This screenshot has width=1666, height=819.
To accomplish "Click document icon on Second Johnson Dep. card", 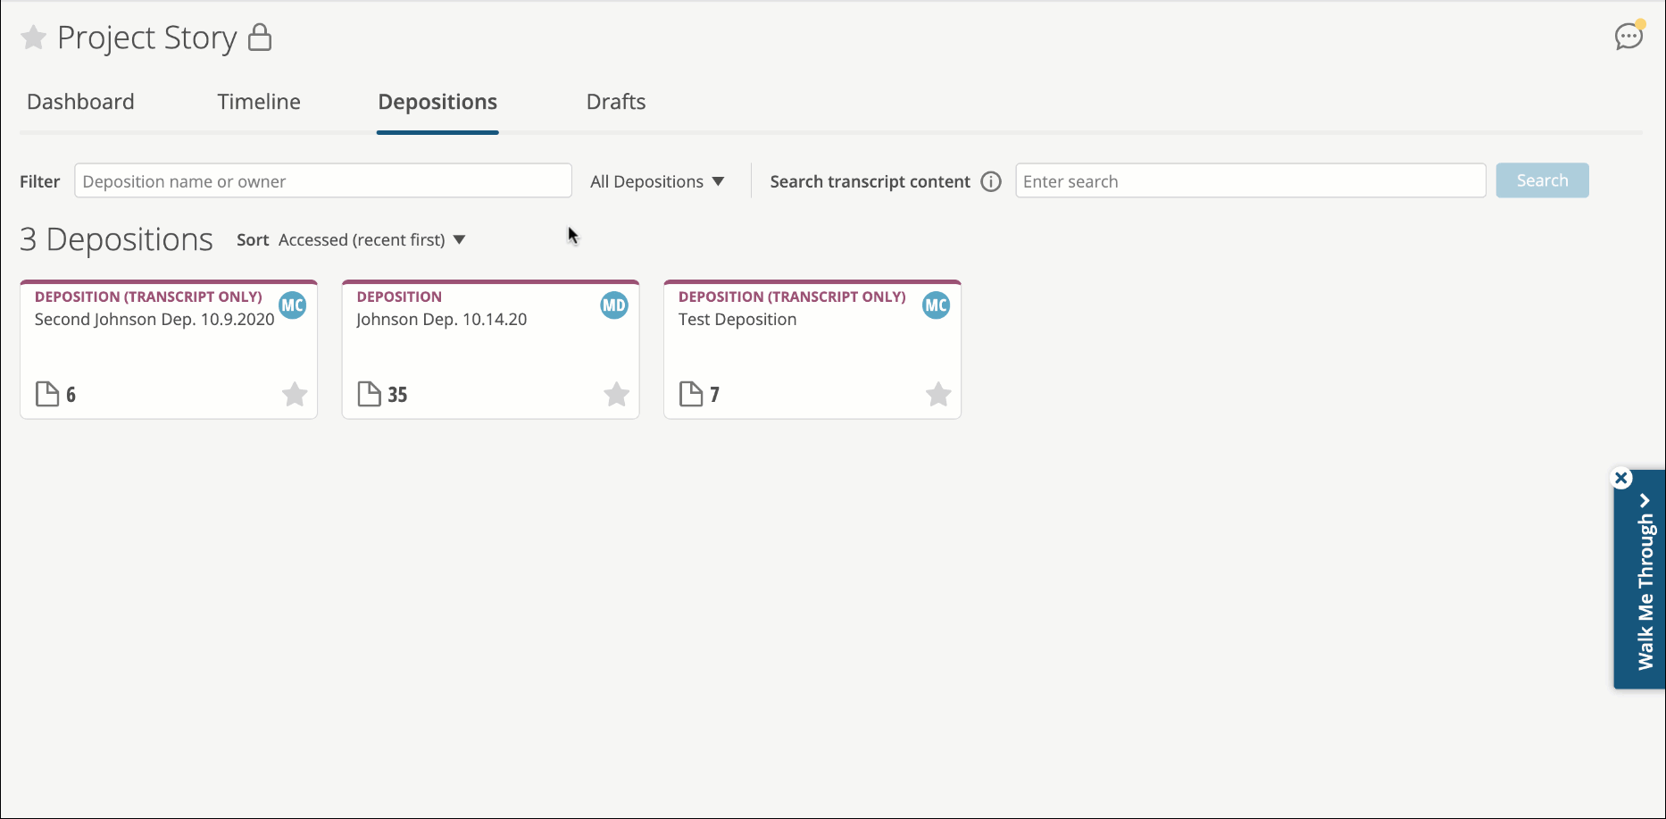I will point(47,394).
